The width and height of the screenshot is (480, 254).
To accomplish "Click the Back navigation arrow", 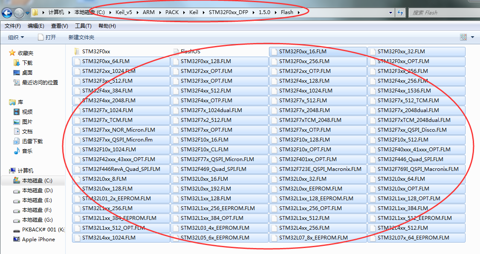I will pos(7,13).
